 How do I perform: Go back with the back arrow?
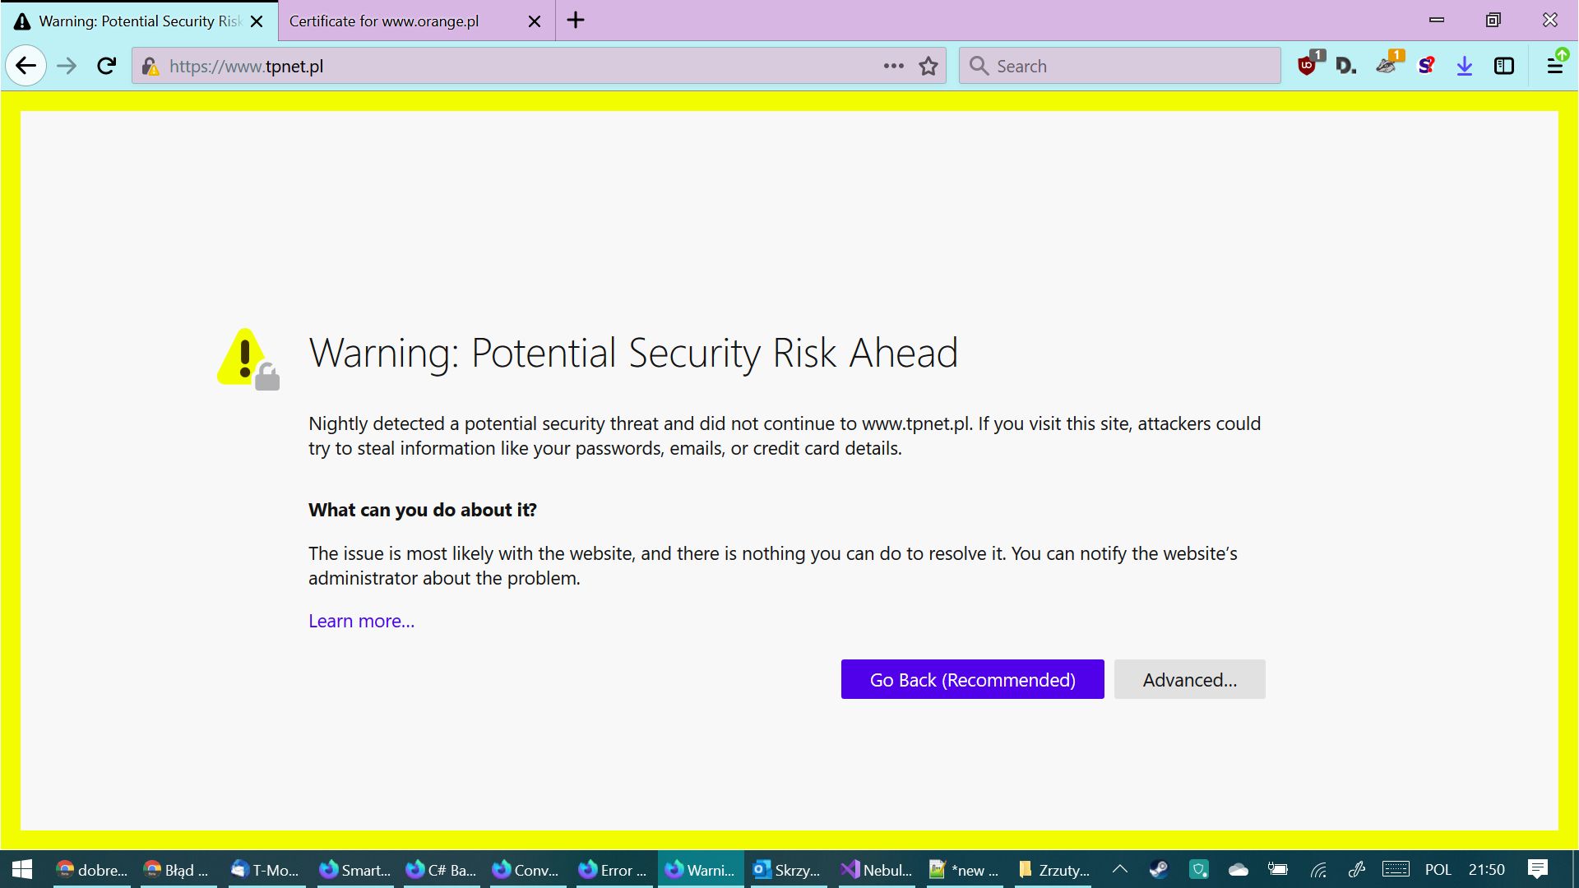26,66
